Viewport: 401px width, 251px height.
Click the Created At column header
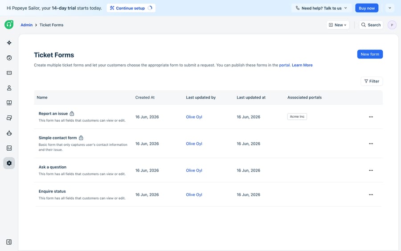[x=145, y=98]
